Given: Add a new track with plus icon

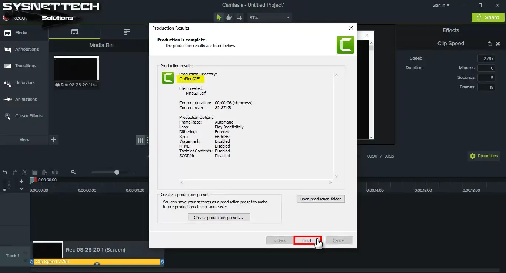Looking at the screenshot, I should click(21, 181).
